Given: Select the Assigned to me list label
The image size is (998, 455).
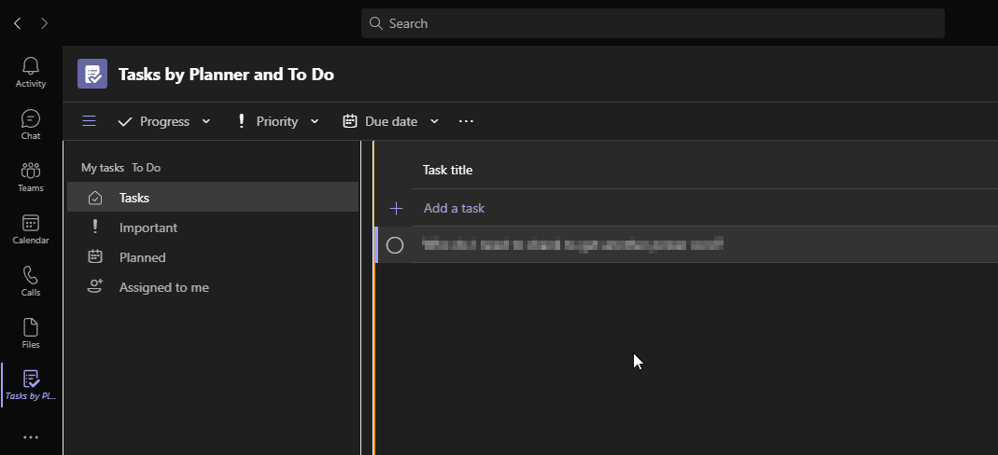Looking at the screenshot, I should (164, 287).
